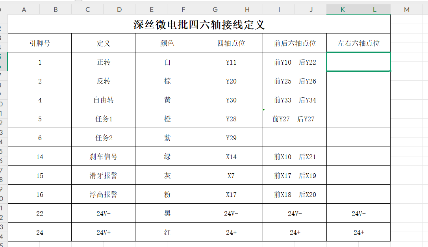Select the 左右六轴点位 header cell
The width and height of the screenshot is (428, 247).
[x=358, y=43]
